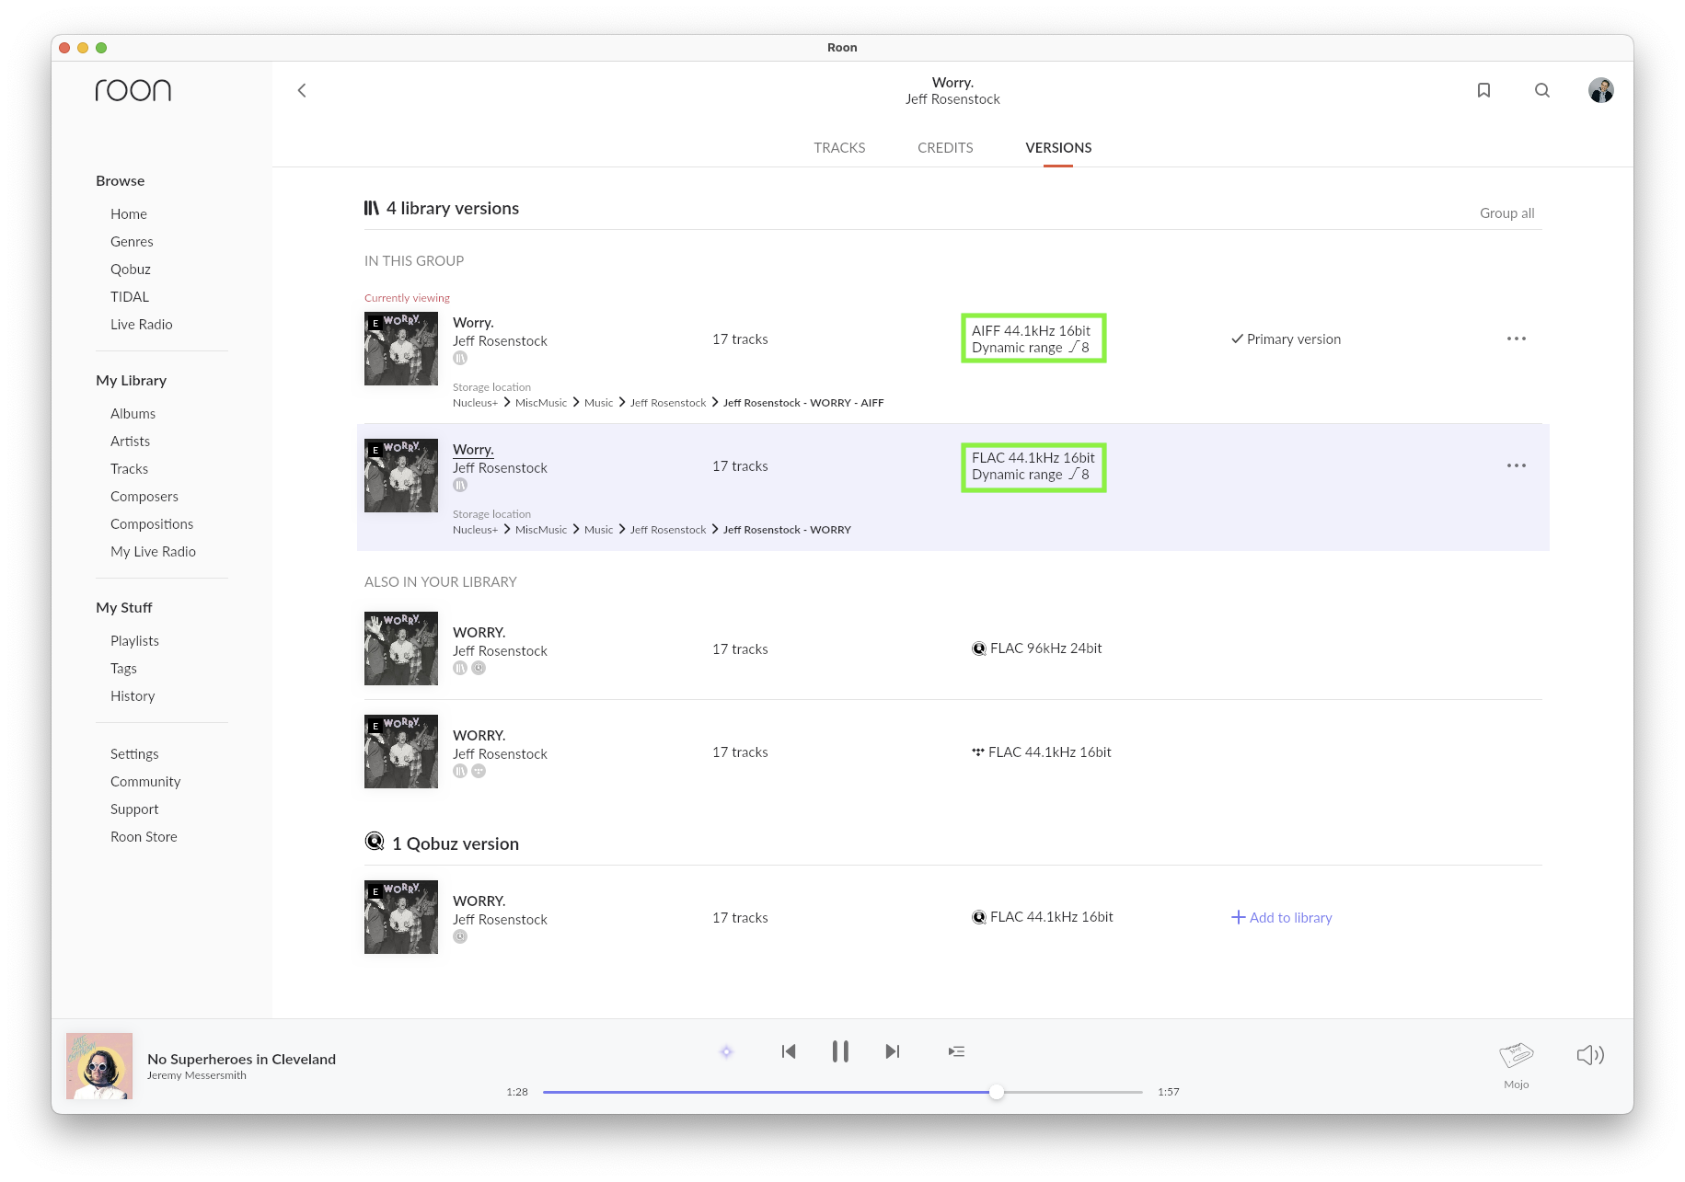Image resolution: width=1685 pixels, height=1182 pixels.
Task: Seek using the playback progress slider handle
Action: point(997,1092)
